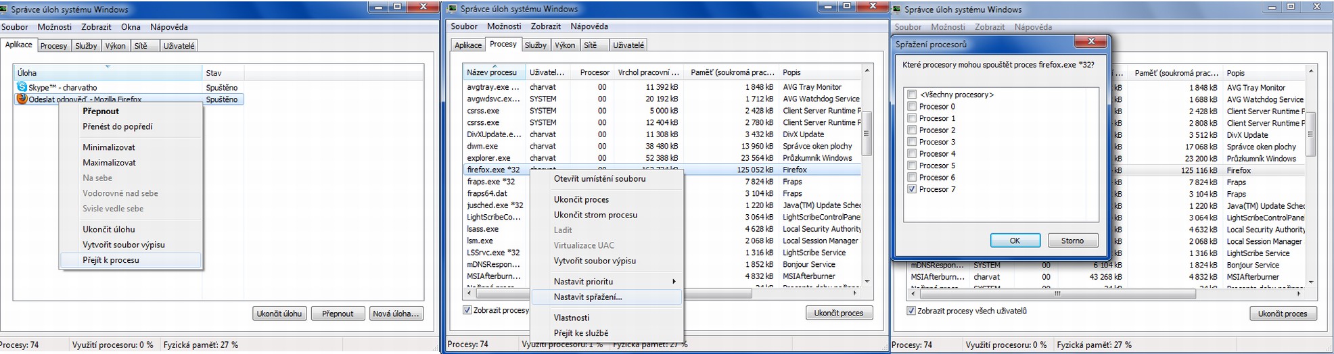Enable the Procesor 0 checkbox
This screenshot has width=1334, height=354.
pyautogui.click(x=912, y=107)
